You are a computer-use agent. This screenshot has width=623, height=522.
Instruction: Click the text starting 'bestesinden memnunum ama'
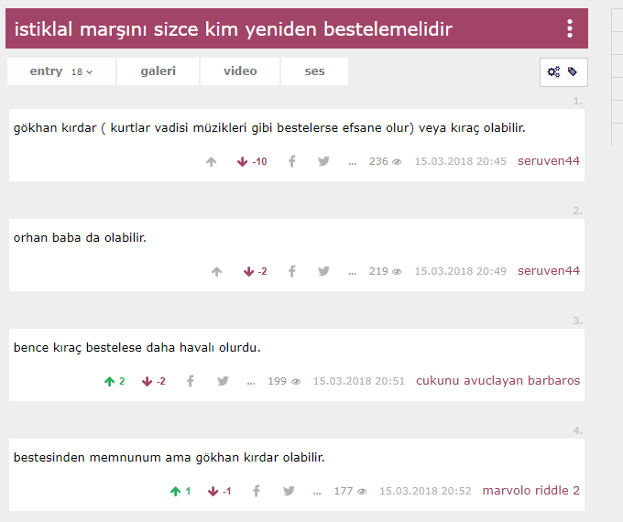click(x=169, y=458)
